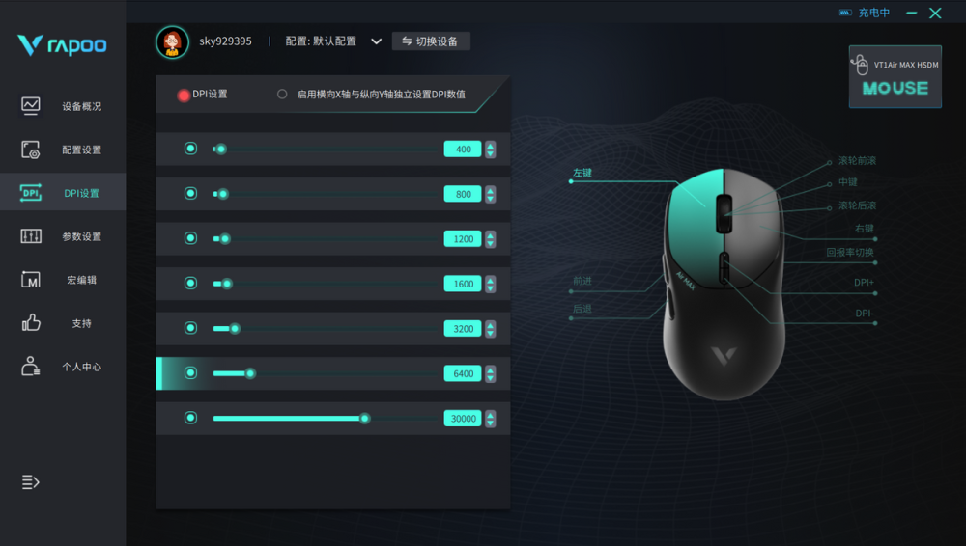Click the mouse icon in device card

click(x=860, y=64)
